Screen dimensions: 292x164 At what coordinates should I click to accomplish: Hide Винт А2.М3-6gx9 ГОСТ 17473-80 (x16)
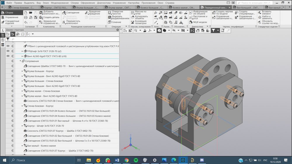8,56
